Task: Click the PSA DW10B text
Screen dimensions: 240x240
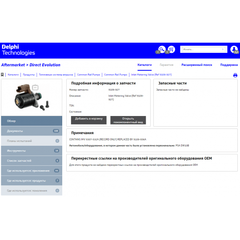Action: [x=182, y=146]
